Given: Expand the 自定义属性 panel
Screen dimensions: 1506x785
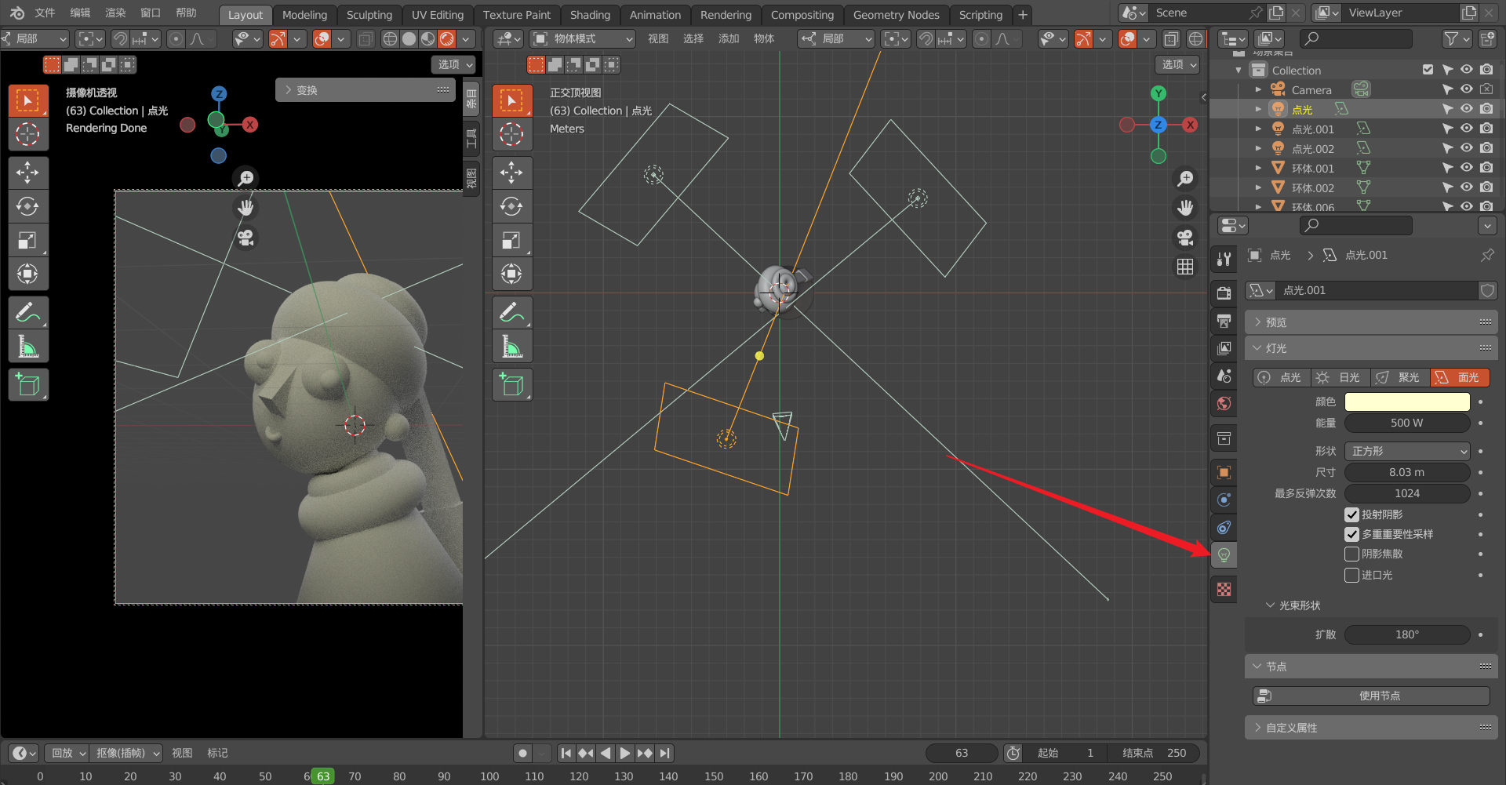Looking at the screenshot, I should (x=1371, y=727).
